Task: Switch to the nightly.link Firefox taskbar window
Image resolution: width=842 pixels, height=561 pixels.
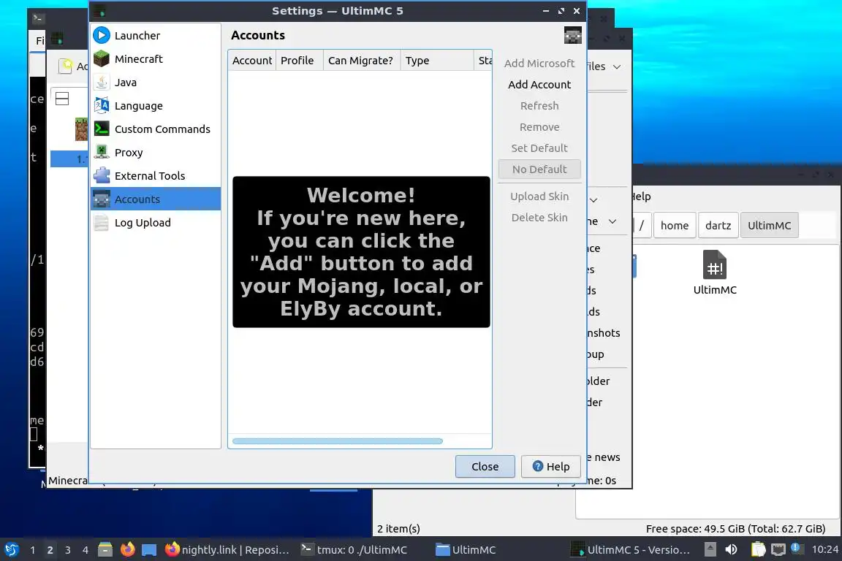Action: point(227,550)
